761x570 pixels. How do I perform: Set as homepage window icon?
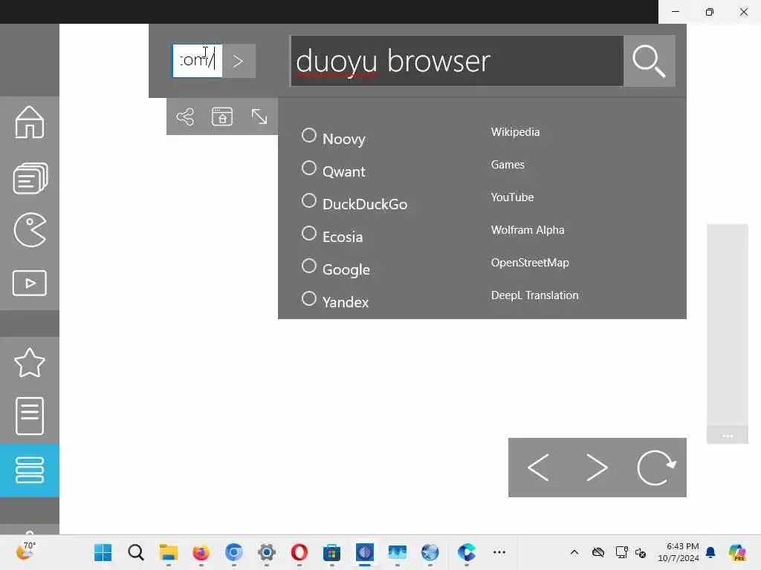pos(222,117)
